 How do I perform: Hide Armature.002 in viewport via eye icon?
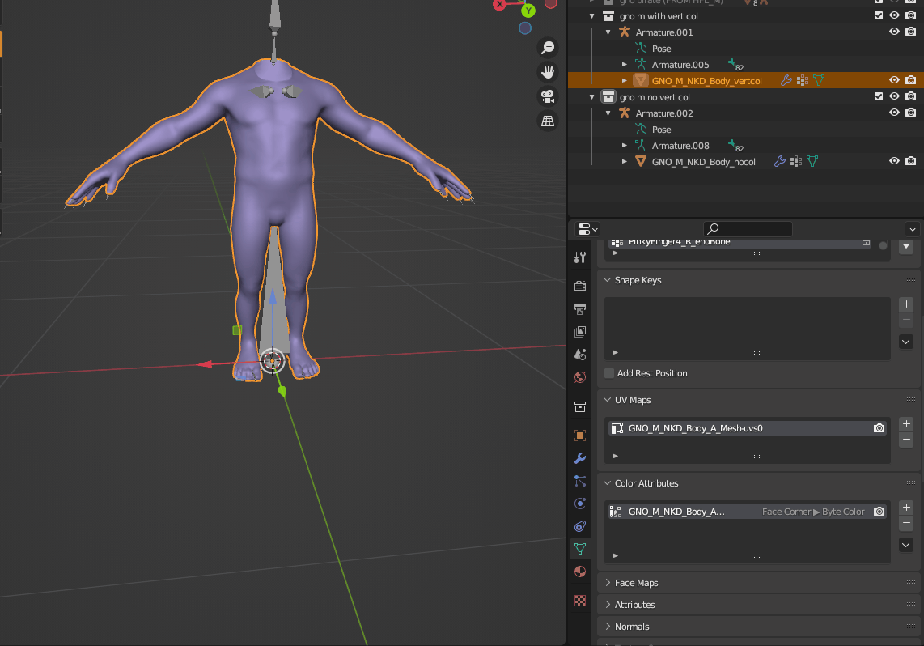pyautogui.click(x=895, y=113)
